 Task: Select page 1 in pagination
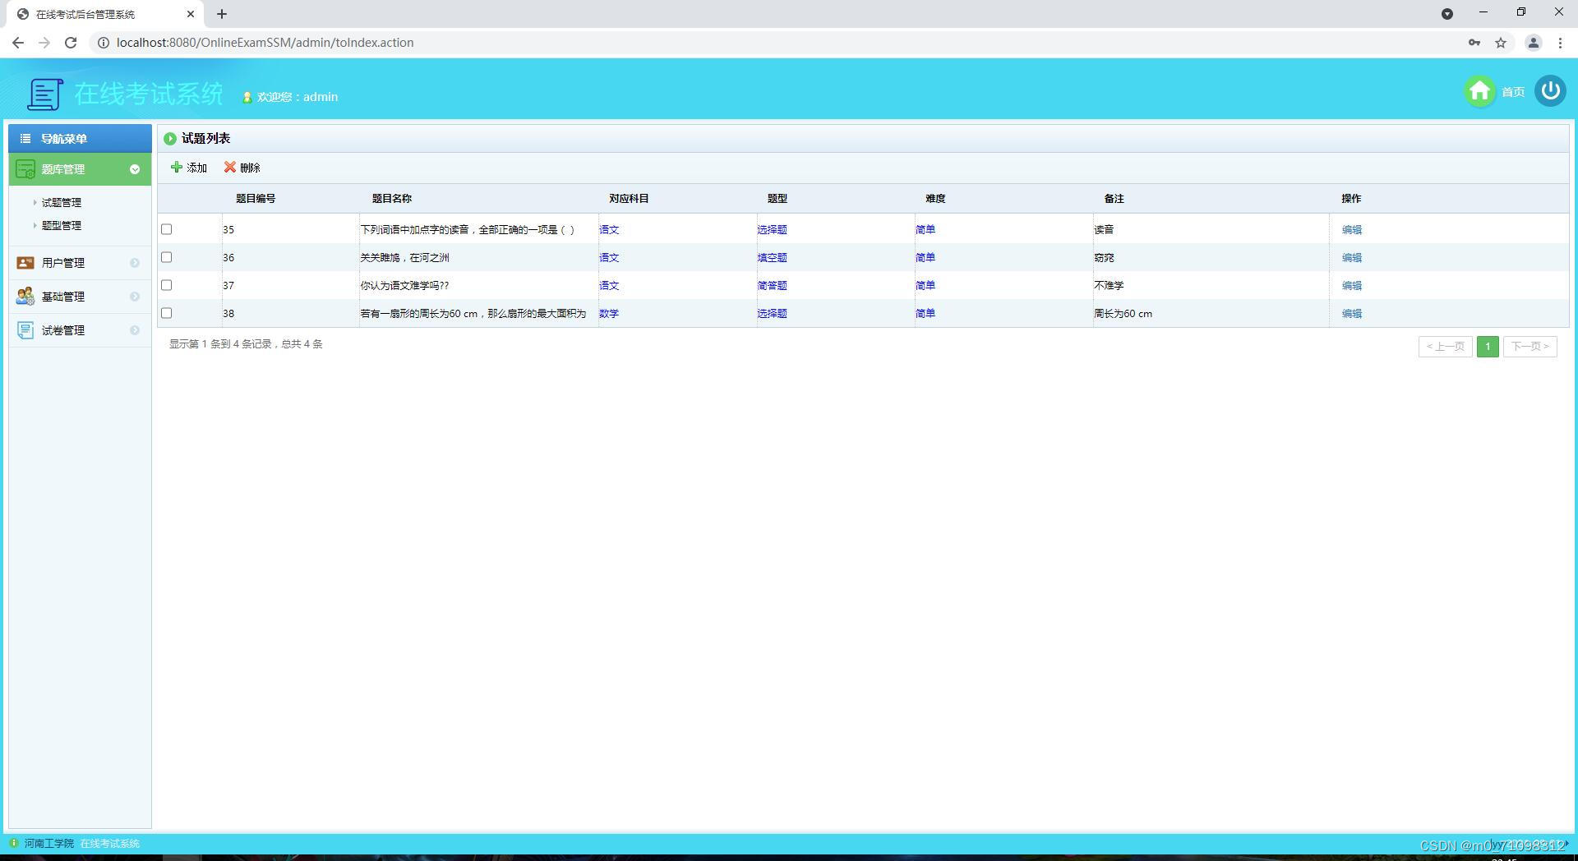(x=1488, y=346)
